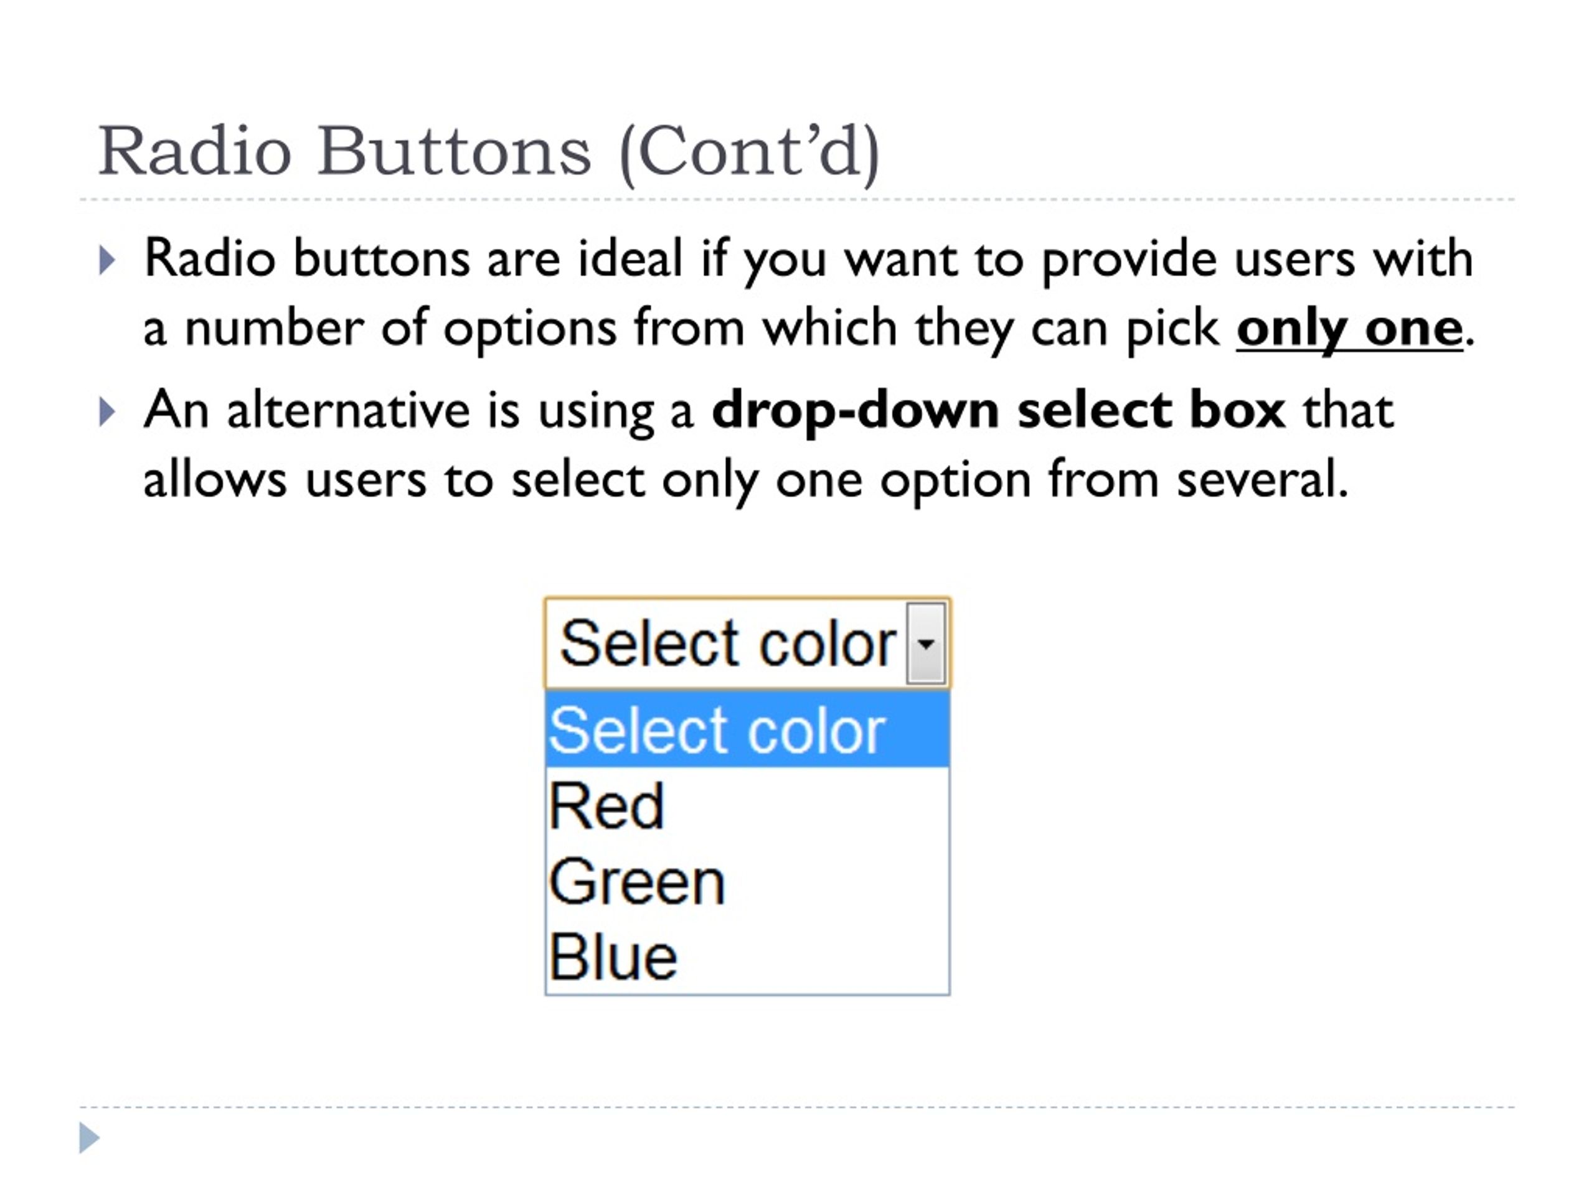Click bullet arrow beside 'Radio buttons are ideal'
This screenshot has height=1195, width=1594.
pyautogui.click(x=106, y=260)
